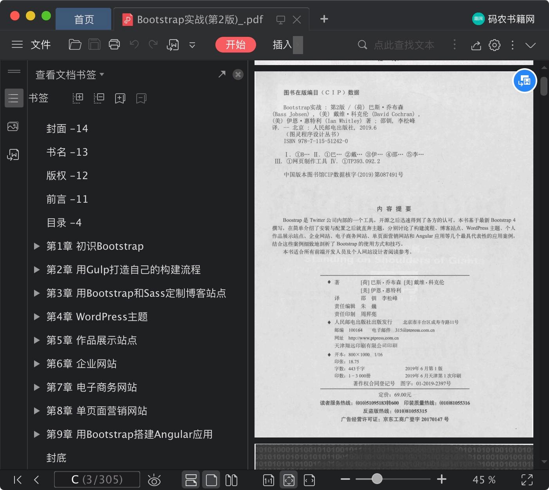The width and height of the screenshot is (549, 490).
Task: Click zoom out minus button
Action: pyautogui.click(x=345, y=479)
